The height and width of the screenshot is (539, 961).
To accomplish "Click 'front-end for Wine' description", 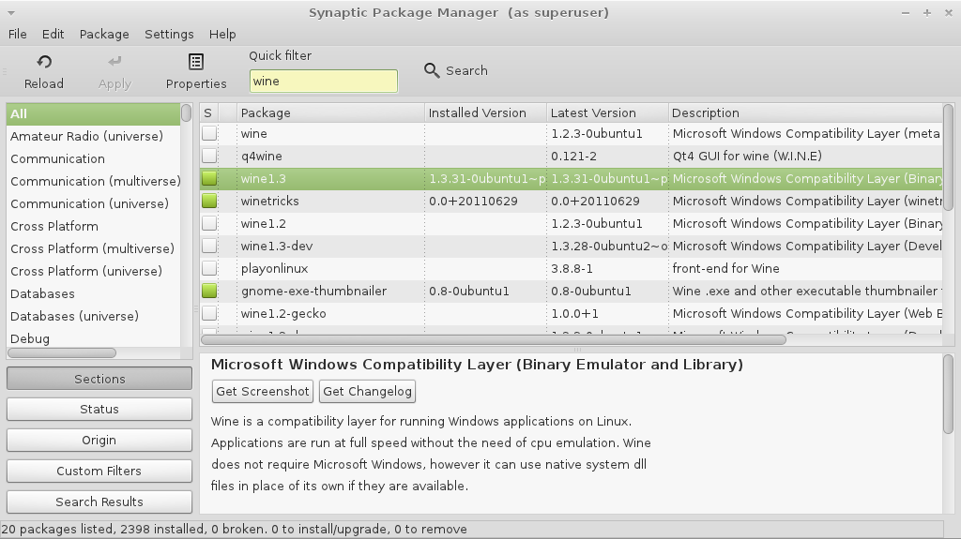I will (725, 268).
